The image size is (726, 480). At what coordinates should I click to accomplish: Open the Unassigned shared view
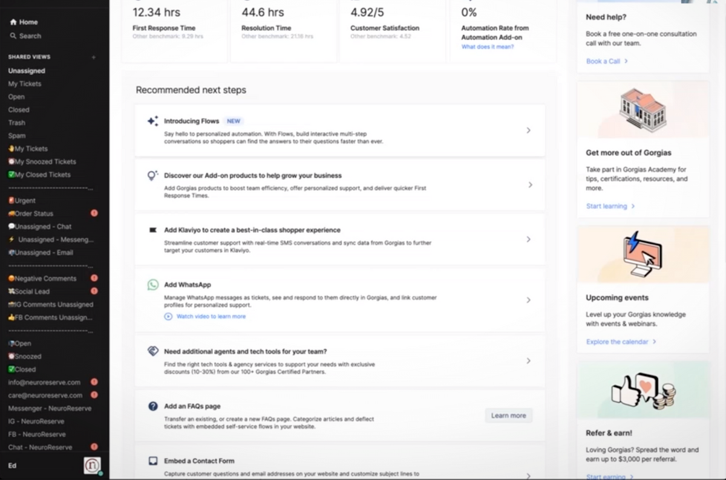pos(27,71)
